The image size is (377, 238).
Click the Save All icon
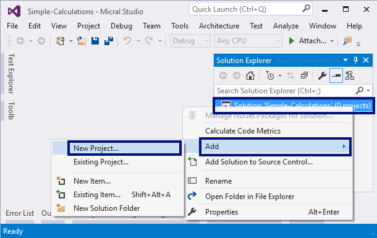pyautogui.click(x=109, y=41)
